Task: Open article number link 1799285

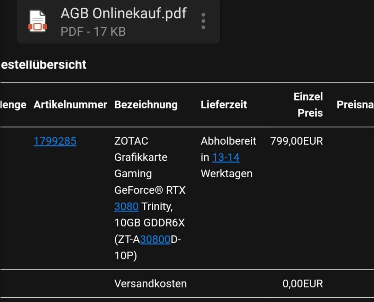Action: point(55,141)
